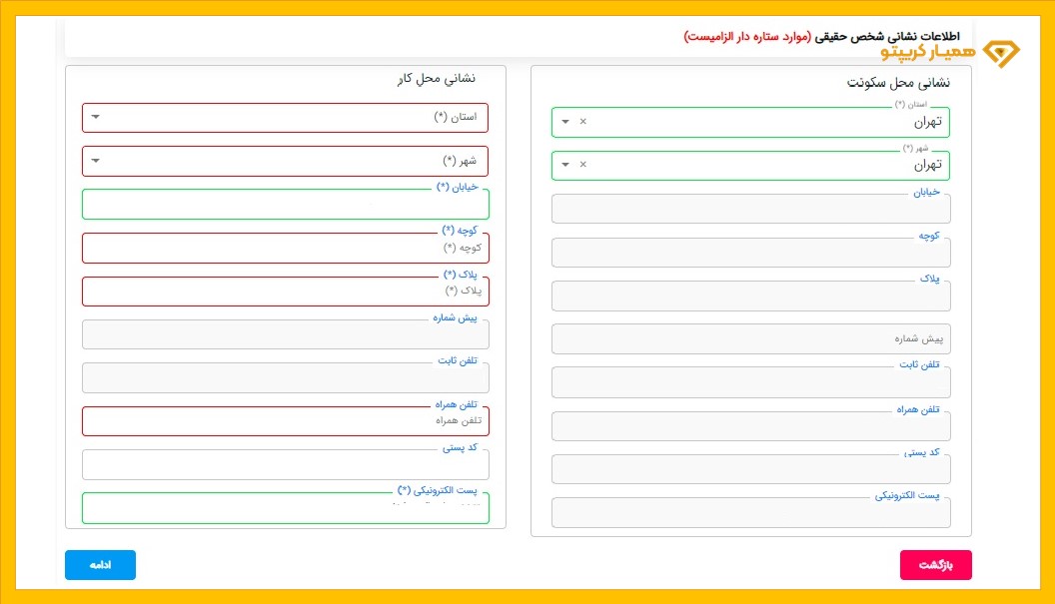Clear the selected province Tehran with the X
This screenshot has height=604, width=1055.
(582, 121)
